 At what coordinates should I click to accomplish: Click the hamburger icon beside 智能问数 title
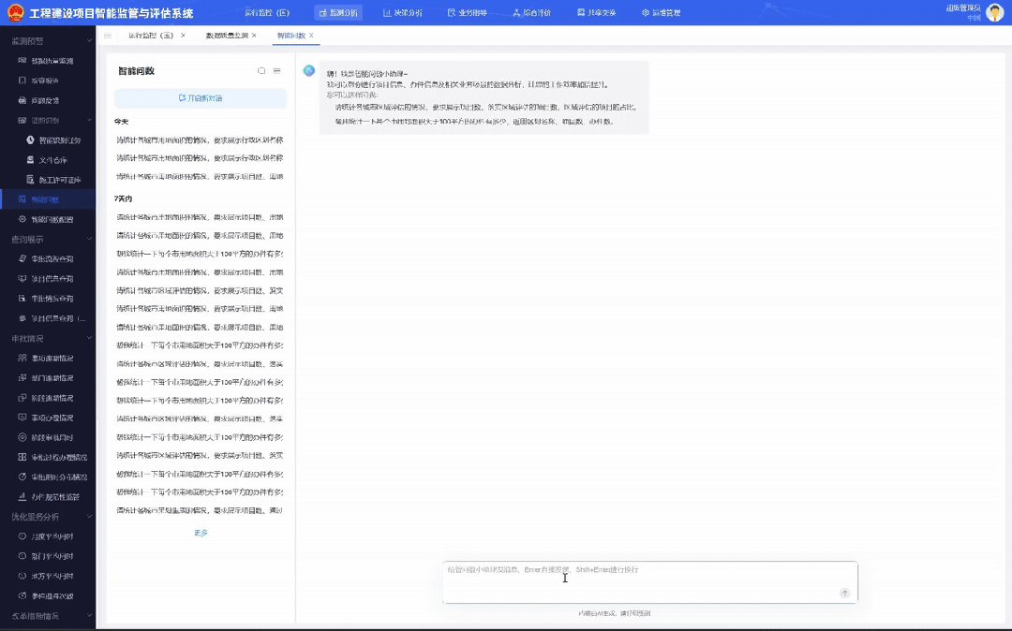[276, 71]
